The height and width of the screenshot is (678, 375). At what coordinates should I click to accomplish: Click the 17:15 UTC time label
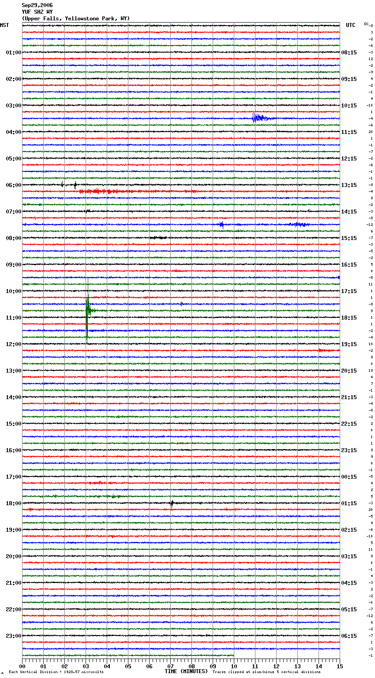(349, 291)
